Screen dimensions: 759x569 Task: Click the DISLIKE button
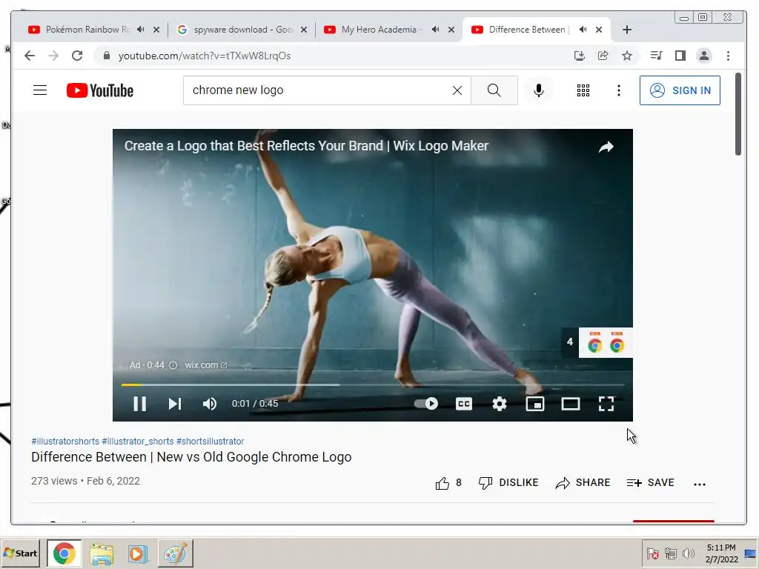(x=508, y=483)
